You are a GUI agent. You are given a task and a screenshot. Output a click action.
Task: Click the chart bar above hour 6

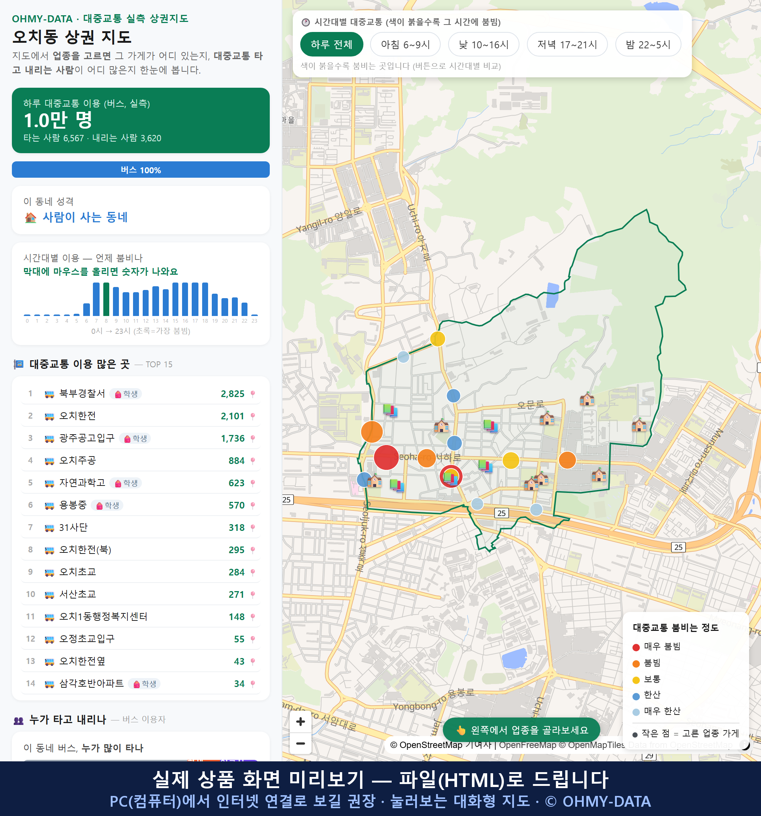tap(87, 310)
